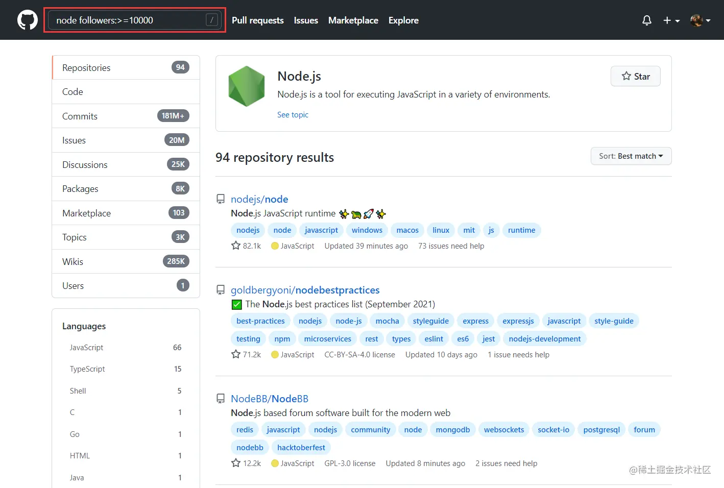
Task: Click the mongodb topic tag
Action: (453, 430)
